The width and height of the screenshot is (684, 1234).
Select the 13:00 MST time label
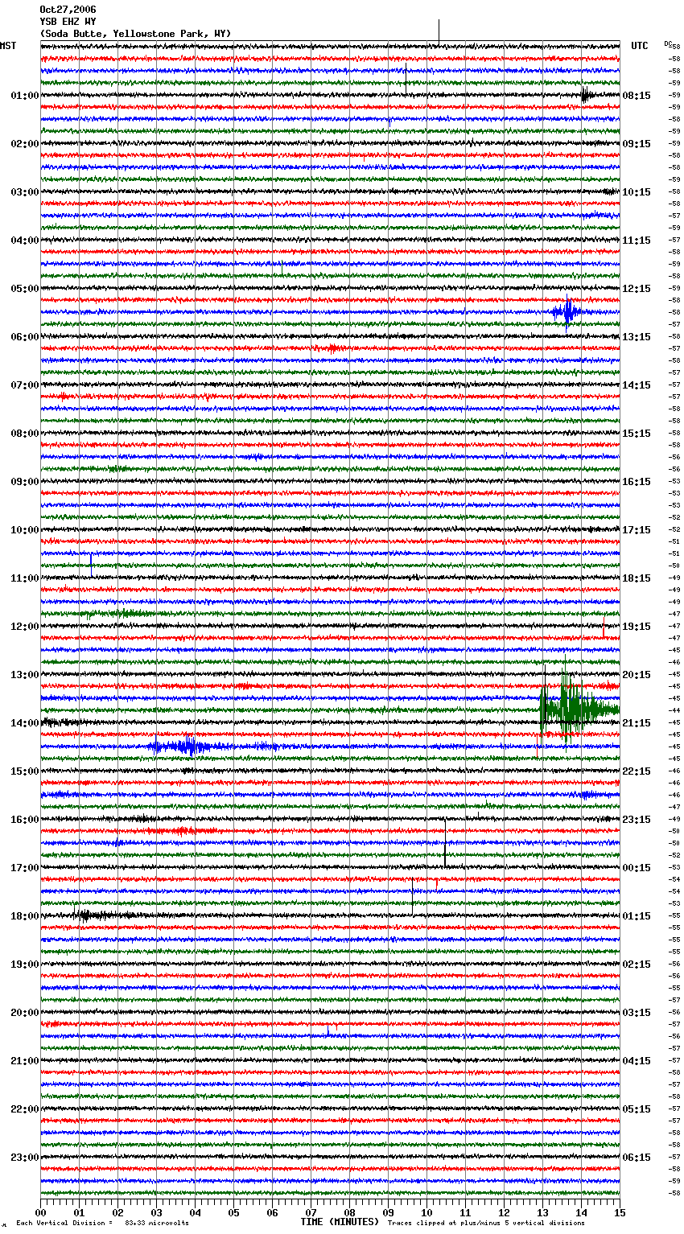[24, 675]
